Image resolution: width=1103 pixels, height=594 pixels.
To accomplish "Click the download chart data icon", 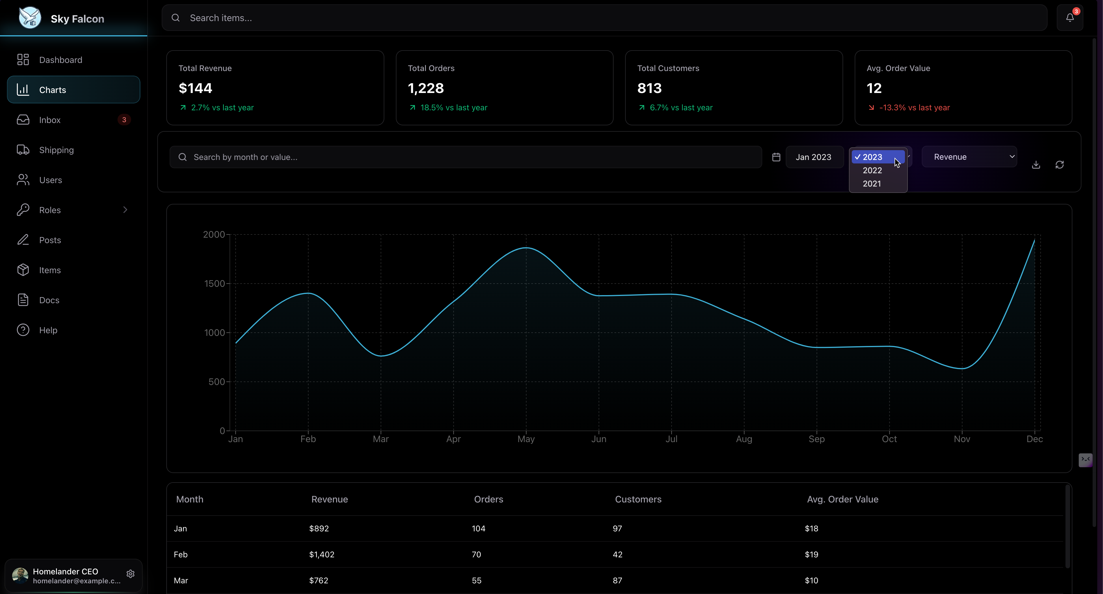I will (1036, 165).
